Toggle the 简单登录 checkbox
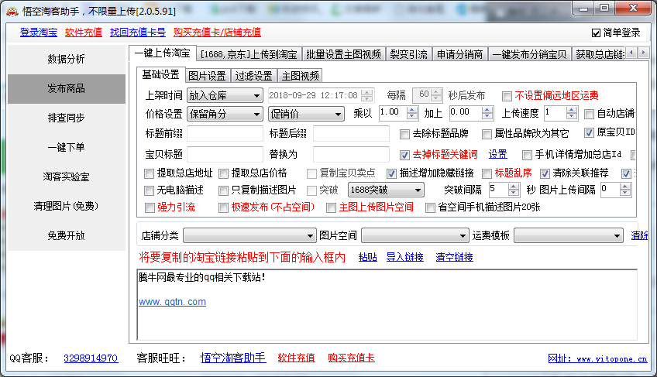The width and height of the screenshot is (657, 377). point(596,33)
